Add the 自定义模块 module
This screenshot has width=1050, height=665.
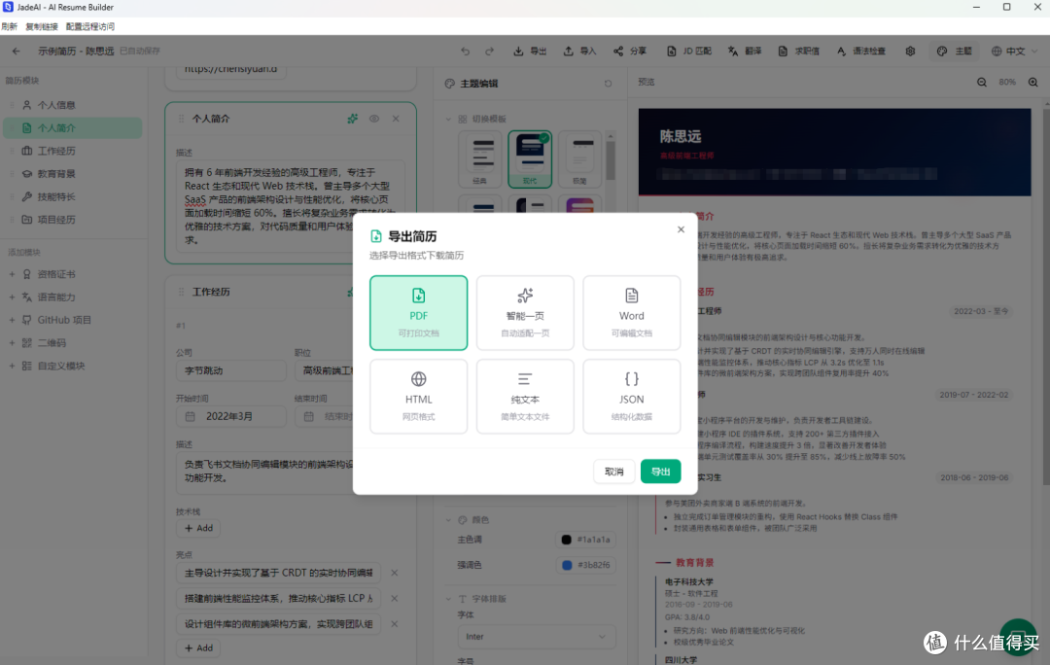pyautogui.click(x=72, y=366)
